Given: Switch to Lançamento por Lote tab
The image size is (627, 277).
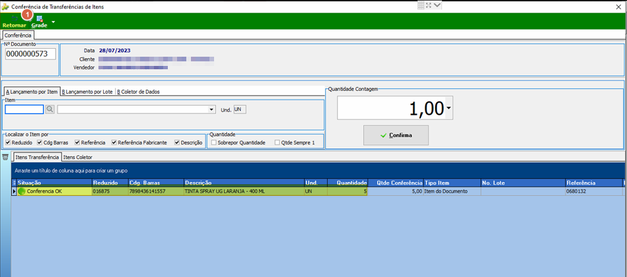Looking at the screenshot, I should point(87,92).
